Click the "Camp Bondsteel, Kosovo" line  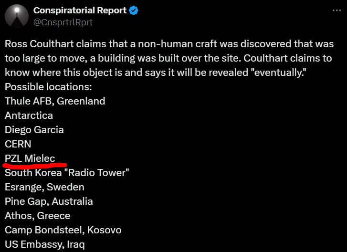[x=63, y=230]
